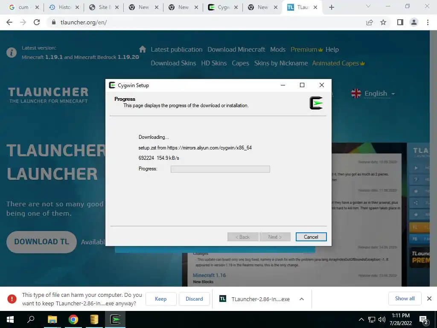Click the Cygwin logo in Setup dialog
This screenshot has width=437, height=328.
[316, 103]
